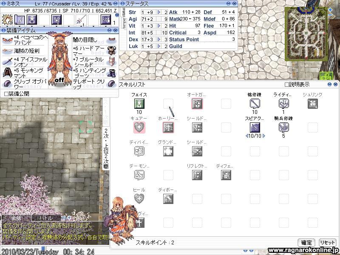Select the キュアー skill icon

click(x=139, y=127)
